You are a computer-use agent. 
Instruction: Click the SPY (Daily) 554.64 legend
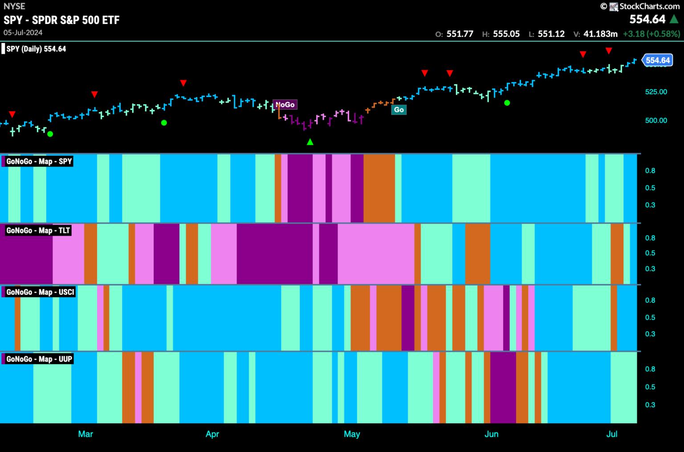point(36,49)
